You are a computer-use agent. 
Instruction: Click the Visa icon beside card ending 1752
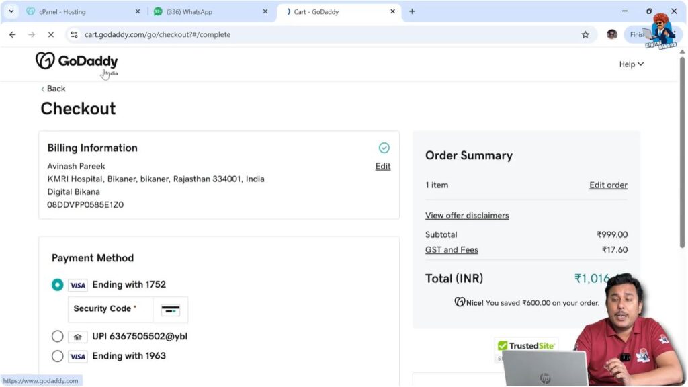(x=77, y=285)
